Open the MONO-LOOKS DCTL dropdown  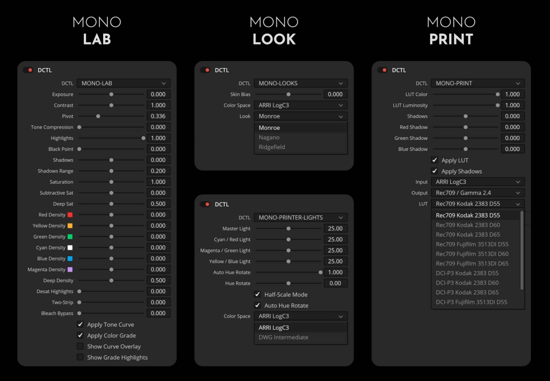click(x=301, y=84)
